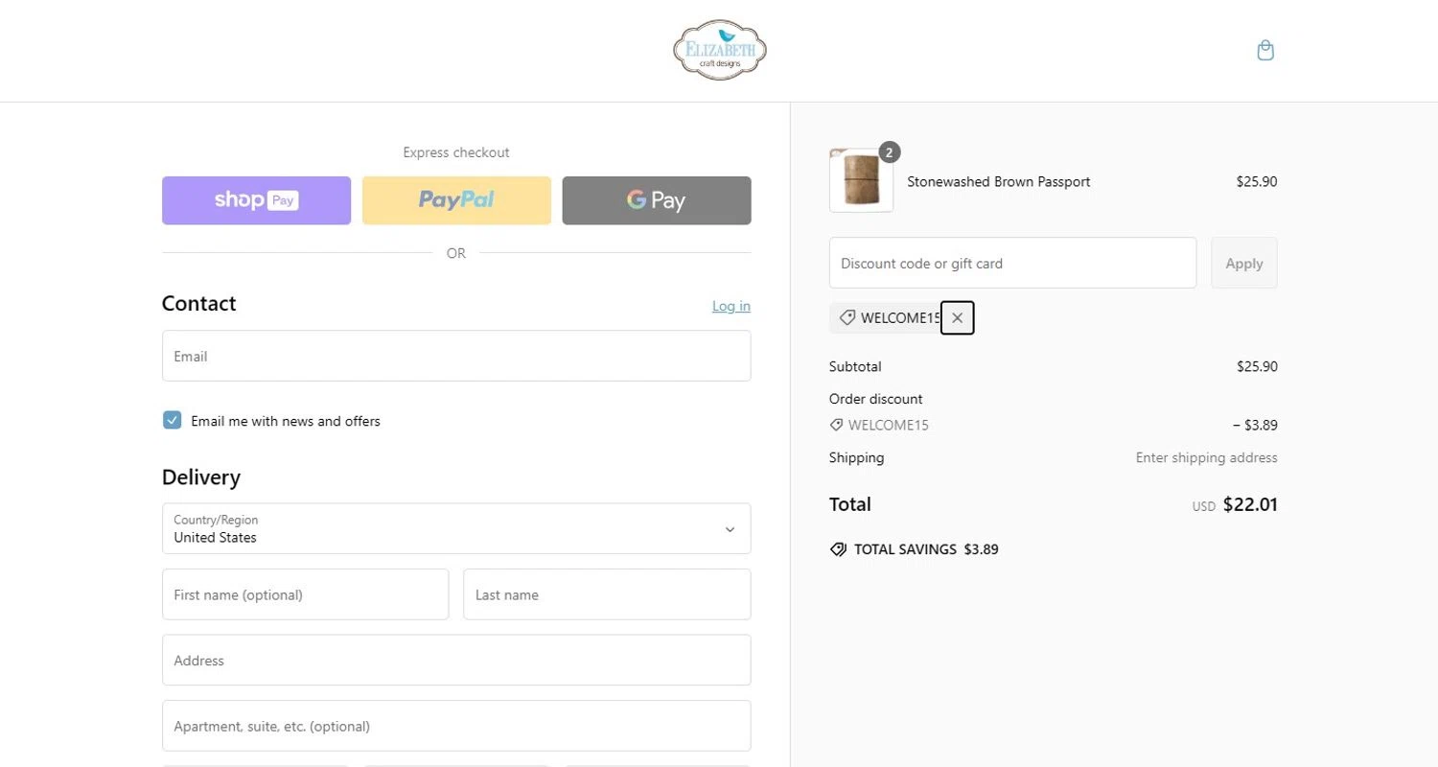
Task: Click the quantity badge on product image
Action: (x=889, y=152)
